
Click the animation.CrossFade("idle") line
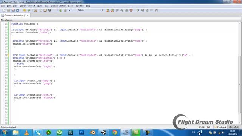pos(31,32)
